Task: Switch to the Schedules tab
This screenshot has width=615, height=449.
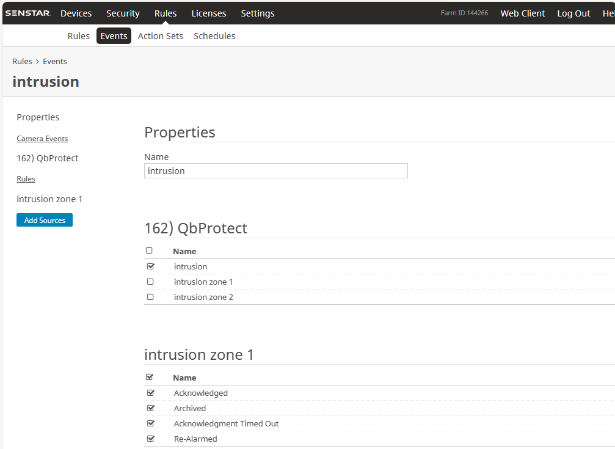Action: (x=214, y=36)
